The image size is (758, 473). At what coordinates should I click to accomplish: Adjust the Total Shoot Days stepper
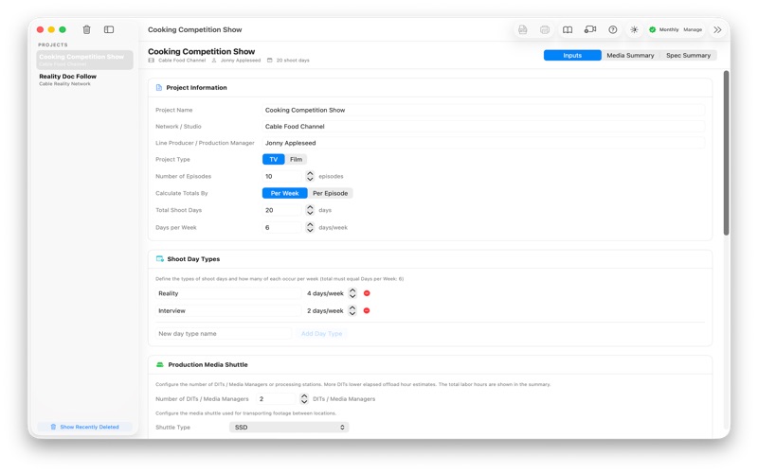310,210
